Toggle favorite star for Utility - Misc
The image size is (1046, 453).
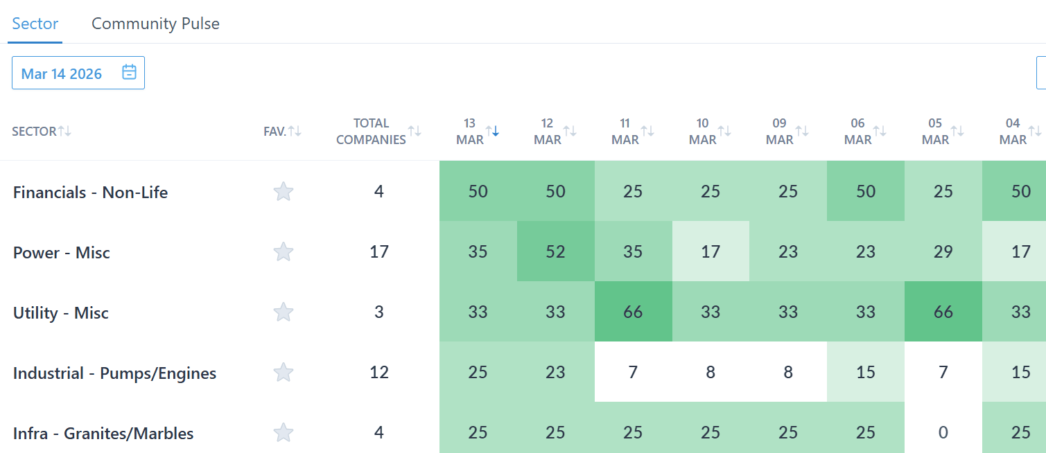coord(283,312)
